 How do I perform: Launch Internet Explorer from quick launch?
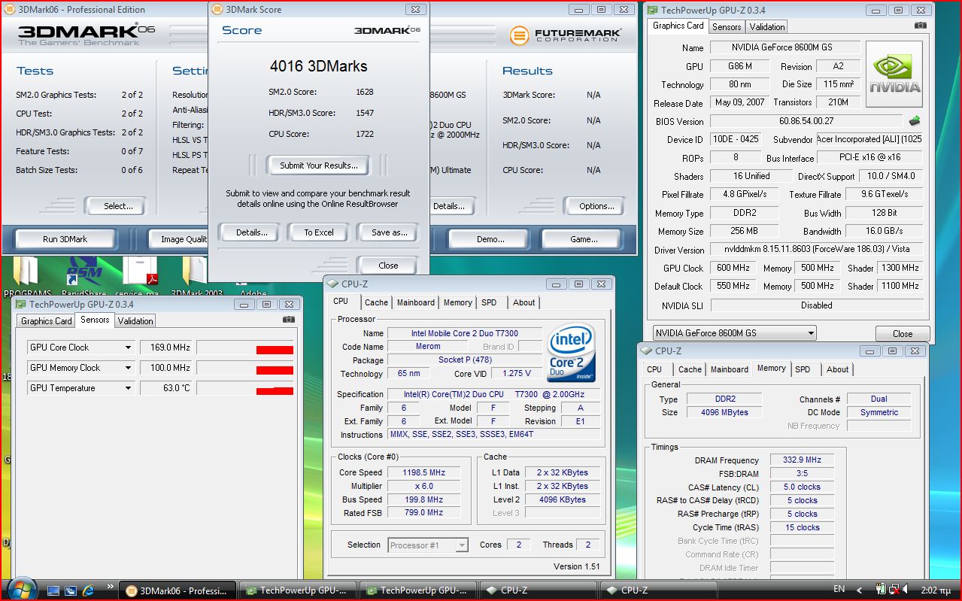point(88,590)
